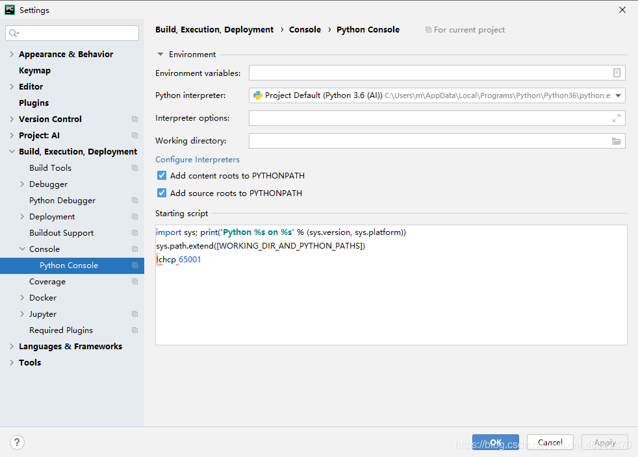Collapse the Environment section
The width and height of the screenshot is (638, 457).
click(x=160, y=54)
